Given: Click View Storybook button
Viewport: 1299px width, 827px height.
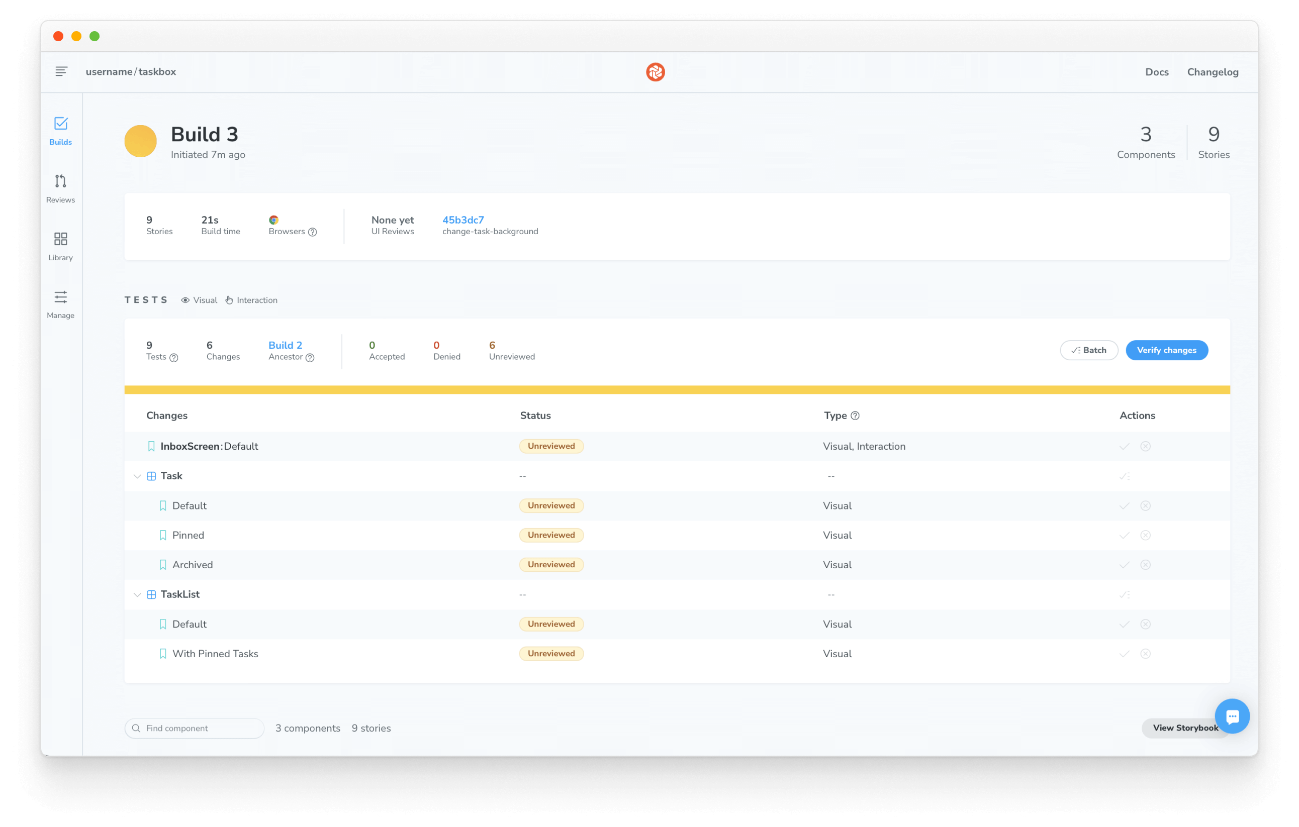Looking at the screenshot, I should (1185, 728).
